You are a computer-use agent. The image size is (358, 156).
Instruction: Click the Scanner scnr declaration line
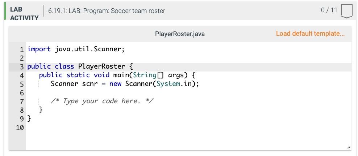click(125, 84)
